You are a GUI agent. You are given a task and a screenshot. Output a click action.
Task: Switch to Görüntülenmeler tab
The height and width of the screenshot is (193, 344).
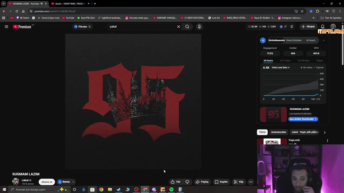[x=277, y=40]
